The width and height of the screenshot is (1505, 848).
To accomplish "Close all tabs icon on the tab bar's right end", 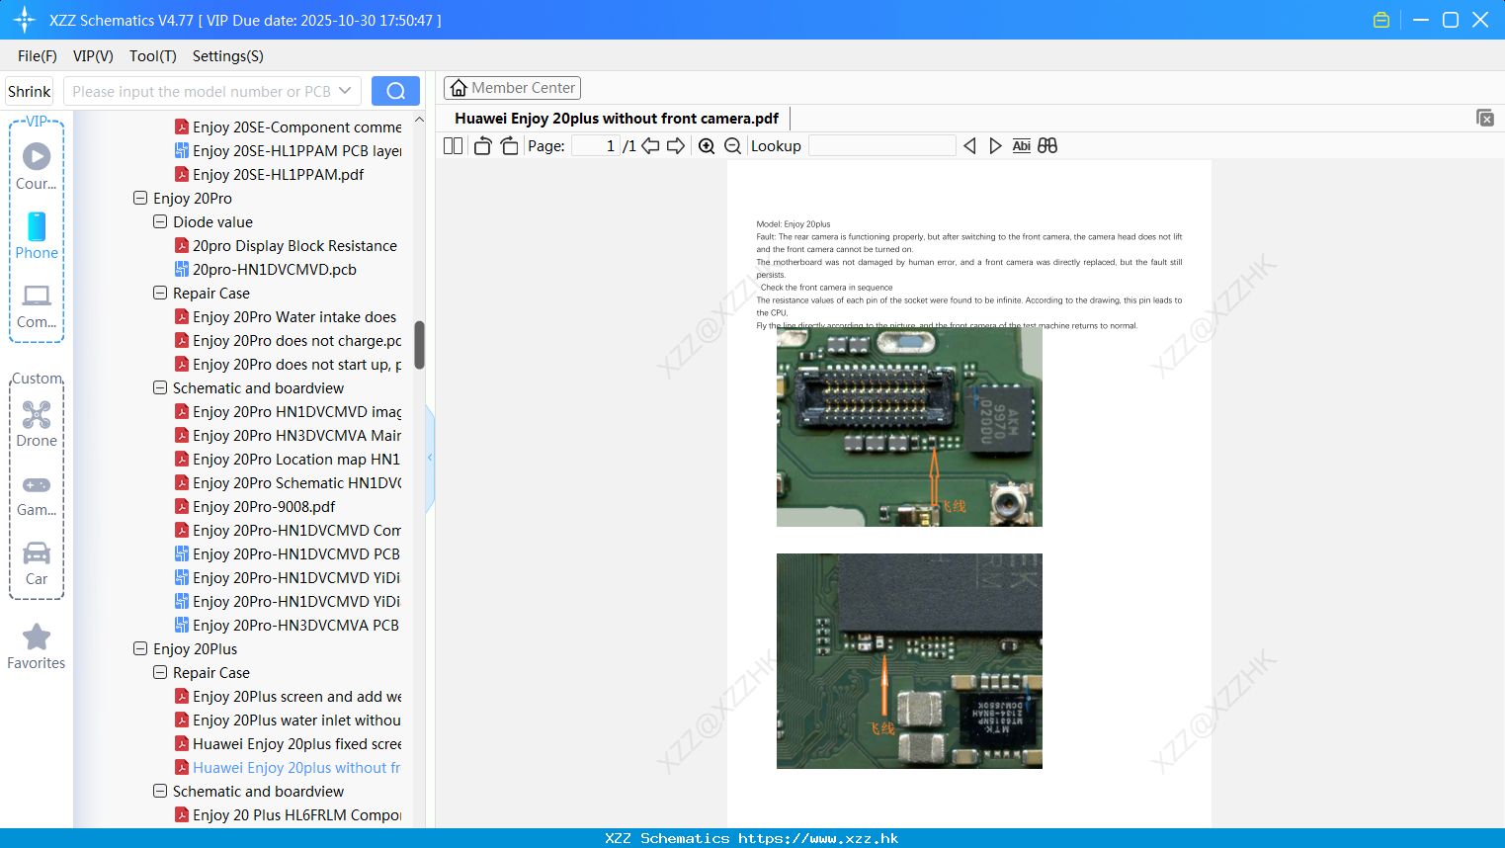I will click(x=1485, y=118).
